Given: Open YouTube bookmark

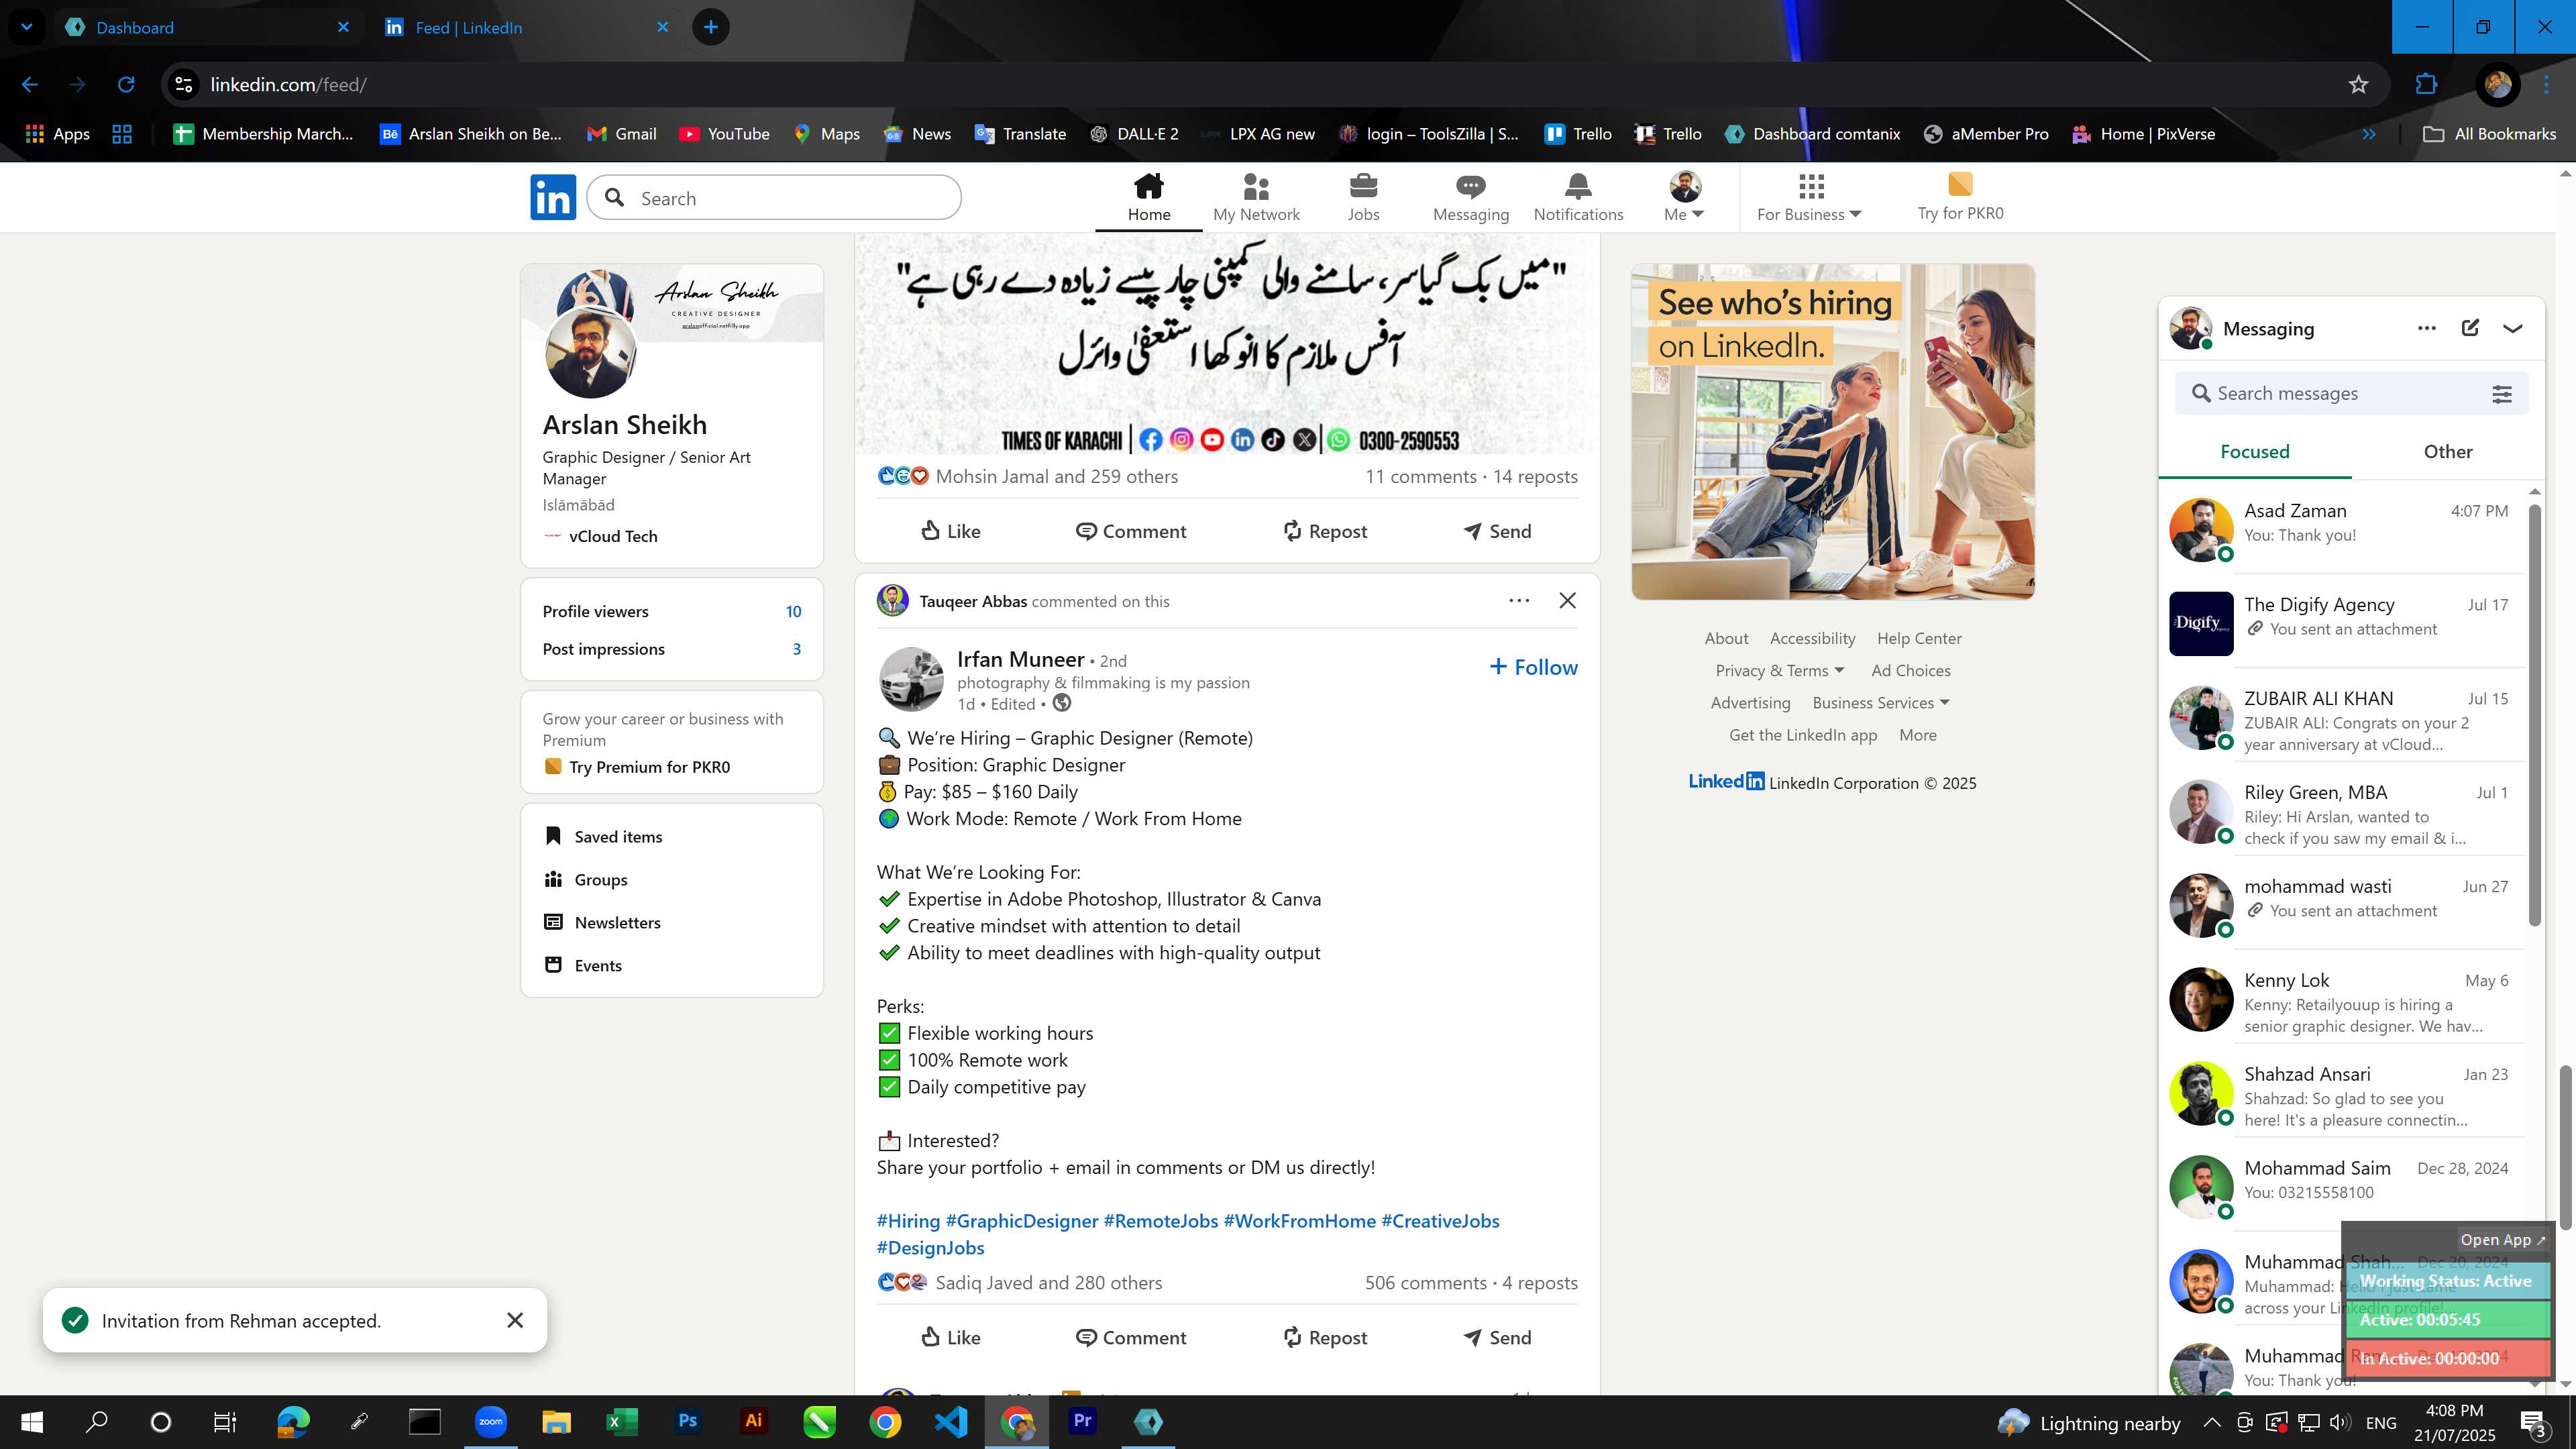Looking at the screenshot, I should click(724, 134).
